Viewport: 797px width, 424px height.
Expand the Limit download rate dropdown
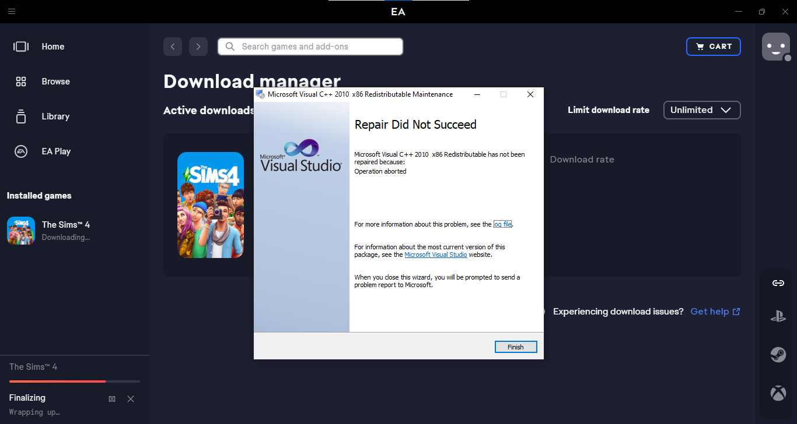(702, 110)
